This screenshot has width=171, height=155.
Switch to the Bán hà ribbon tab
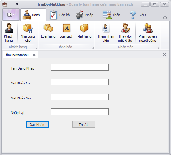pyautogui.click(x=60, y=15)
